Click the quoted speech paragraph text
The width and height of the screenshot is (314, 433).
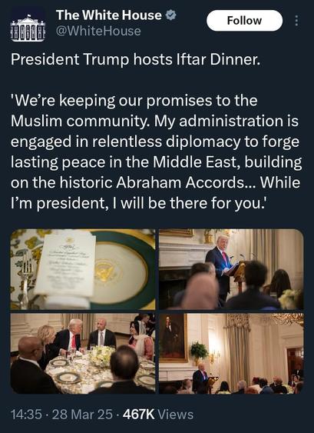(x=157, y=152)
